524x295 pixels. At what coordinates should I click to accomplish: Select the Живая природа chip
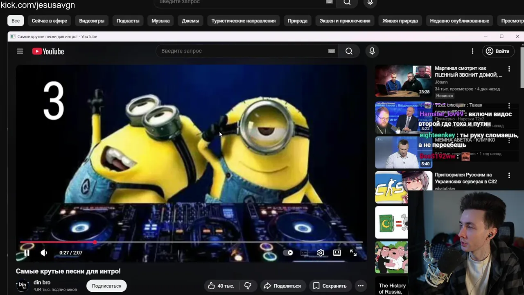pyautogui.click(x=400, y=20)
